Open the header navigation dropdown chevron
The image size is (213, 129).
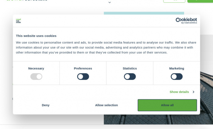[x=110, y=2]
